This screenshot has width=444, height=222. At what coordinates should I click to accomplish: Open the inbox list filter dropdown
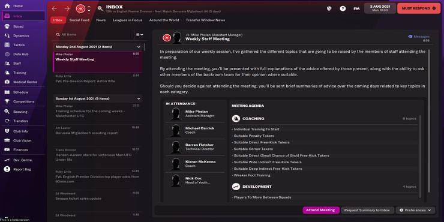tap(140, 35)
